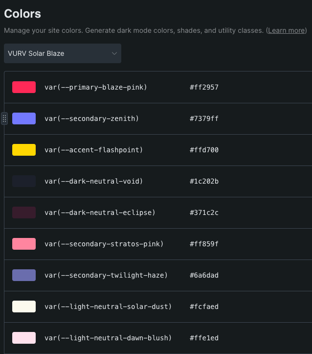The width and height of the screenshot is (312, 354).
Task: Click the dark-neutral-eclipse color swatch
Action: tap(24, 212)
